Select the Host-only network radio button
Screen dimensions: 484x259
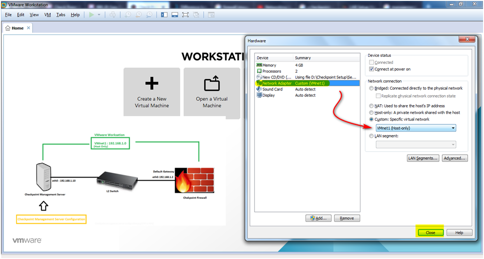click(371, 113)
